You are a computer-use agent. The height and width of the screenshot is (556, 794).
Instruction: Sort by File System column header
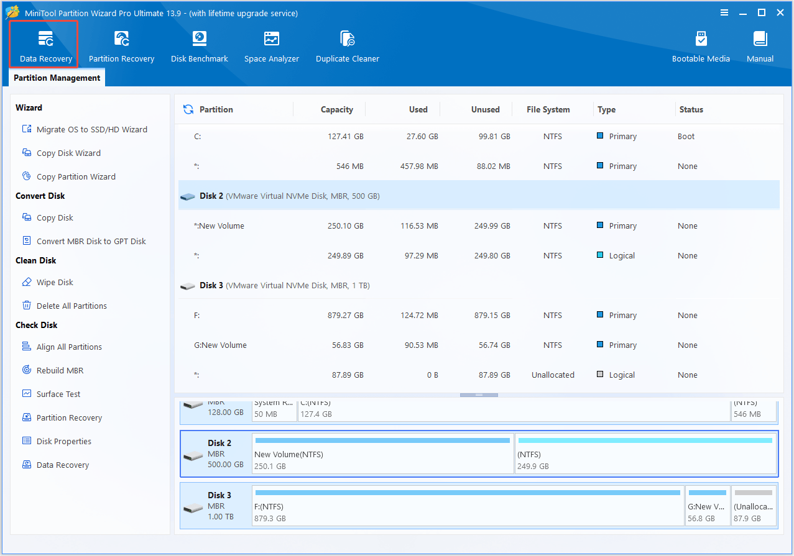[x=548, y=109]
